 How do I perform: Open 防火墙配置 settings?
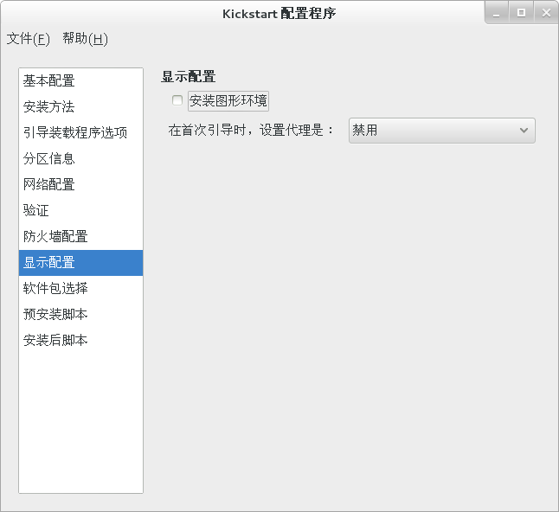tap(81, 237)
